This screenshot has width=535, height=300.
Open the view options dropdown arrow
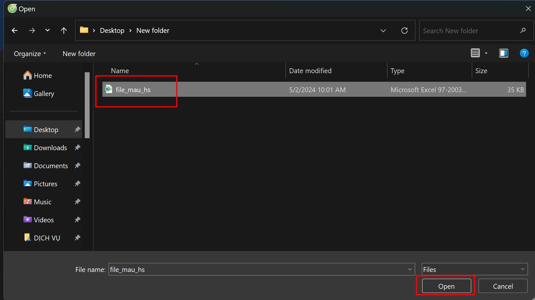486,53
